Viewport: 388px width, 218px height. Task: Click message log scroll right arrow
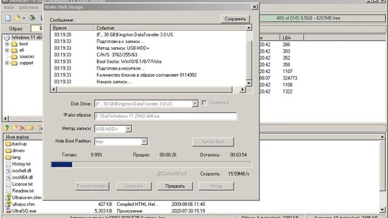[242, 89]
